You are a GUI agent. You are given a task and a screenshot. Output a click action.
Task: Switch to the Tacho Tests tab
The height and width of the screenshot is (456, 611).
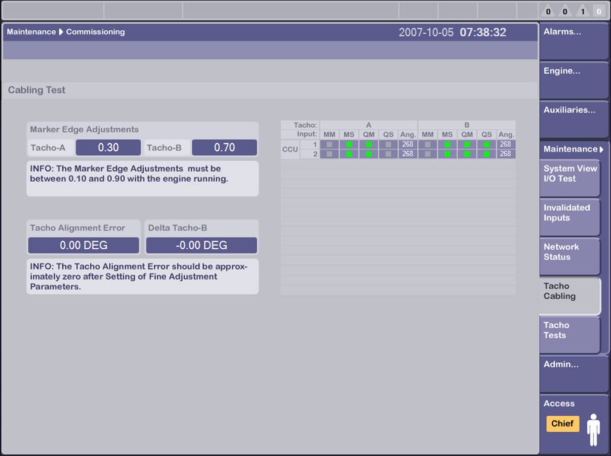569,335
